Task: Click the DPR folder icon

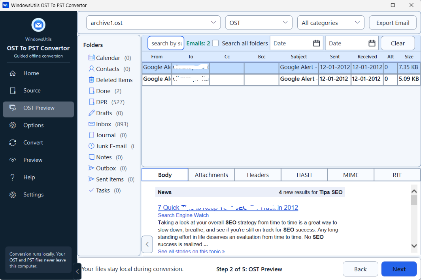Action: (x=92, y=102)
